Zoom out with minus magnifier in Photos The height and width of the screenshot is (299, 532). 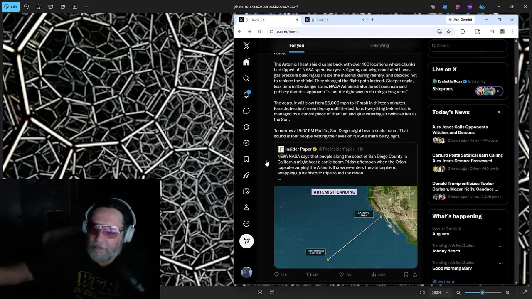(458, 292)
